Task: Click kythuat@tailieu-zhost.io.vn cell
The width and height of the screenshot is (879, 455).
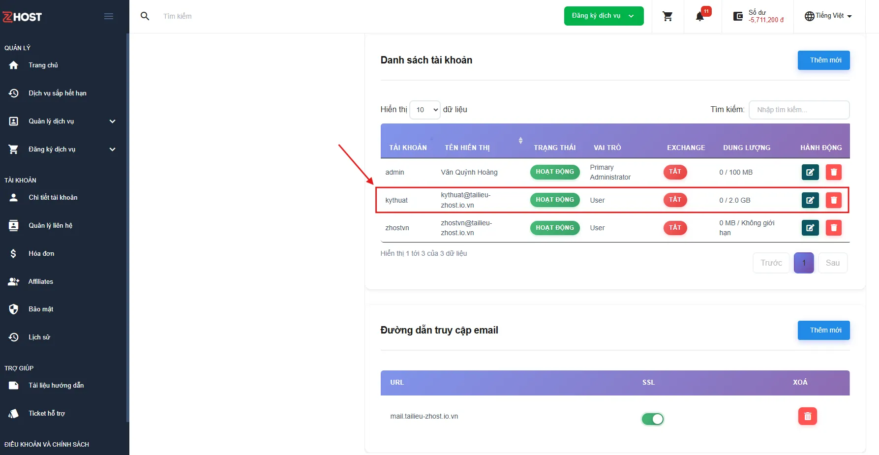Action: [466, 200]
